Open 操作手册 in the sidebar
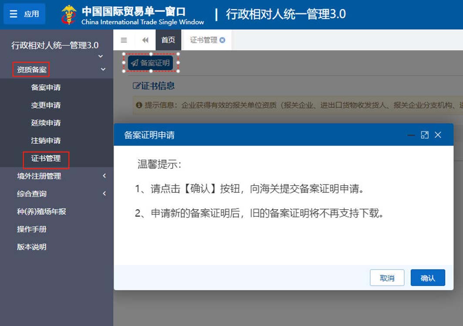463x326 pixels. 32,229
